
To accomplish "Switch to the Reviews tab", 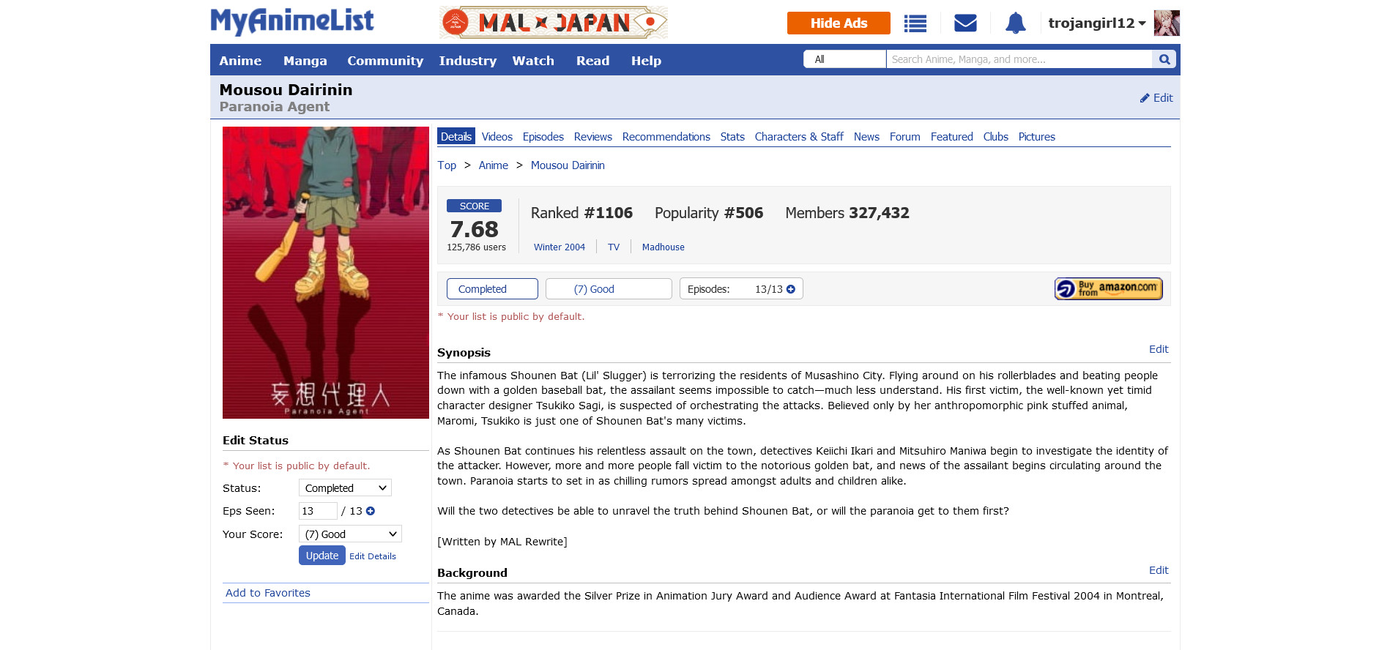I will point(593,137).
